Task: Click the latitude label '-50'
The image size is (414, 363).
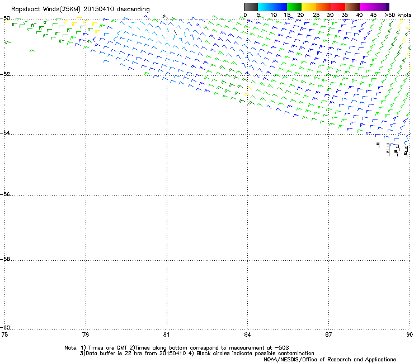Action: (x=5, y=18)
